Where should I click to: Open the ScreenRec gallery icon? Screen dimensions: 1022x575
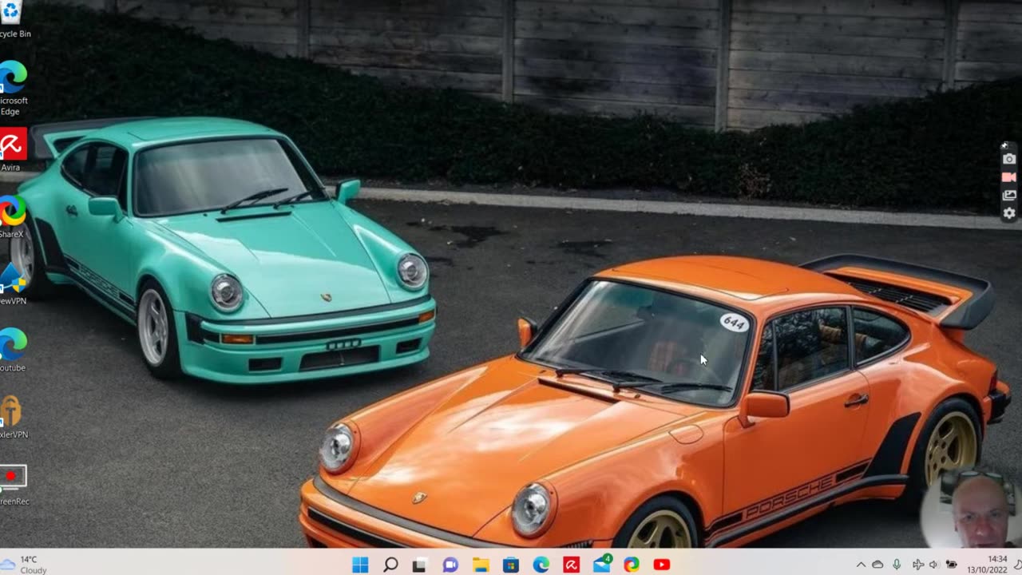pyautogui.click(x=1009, y=195)
